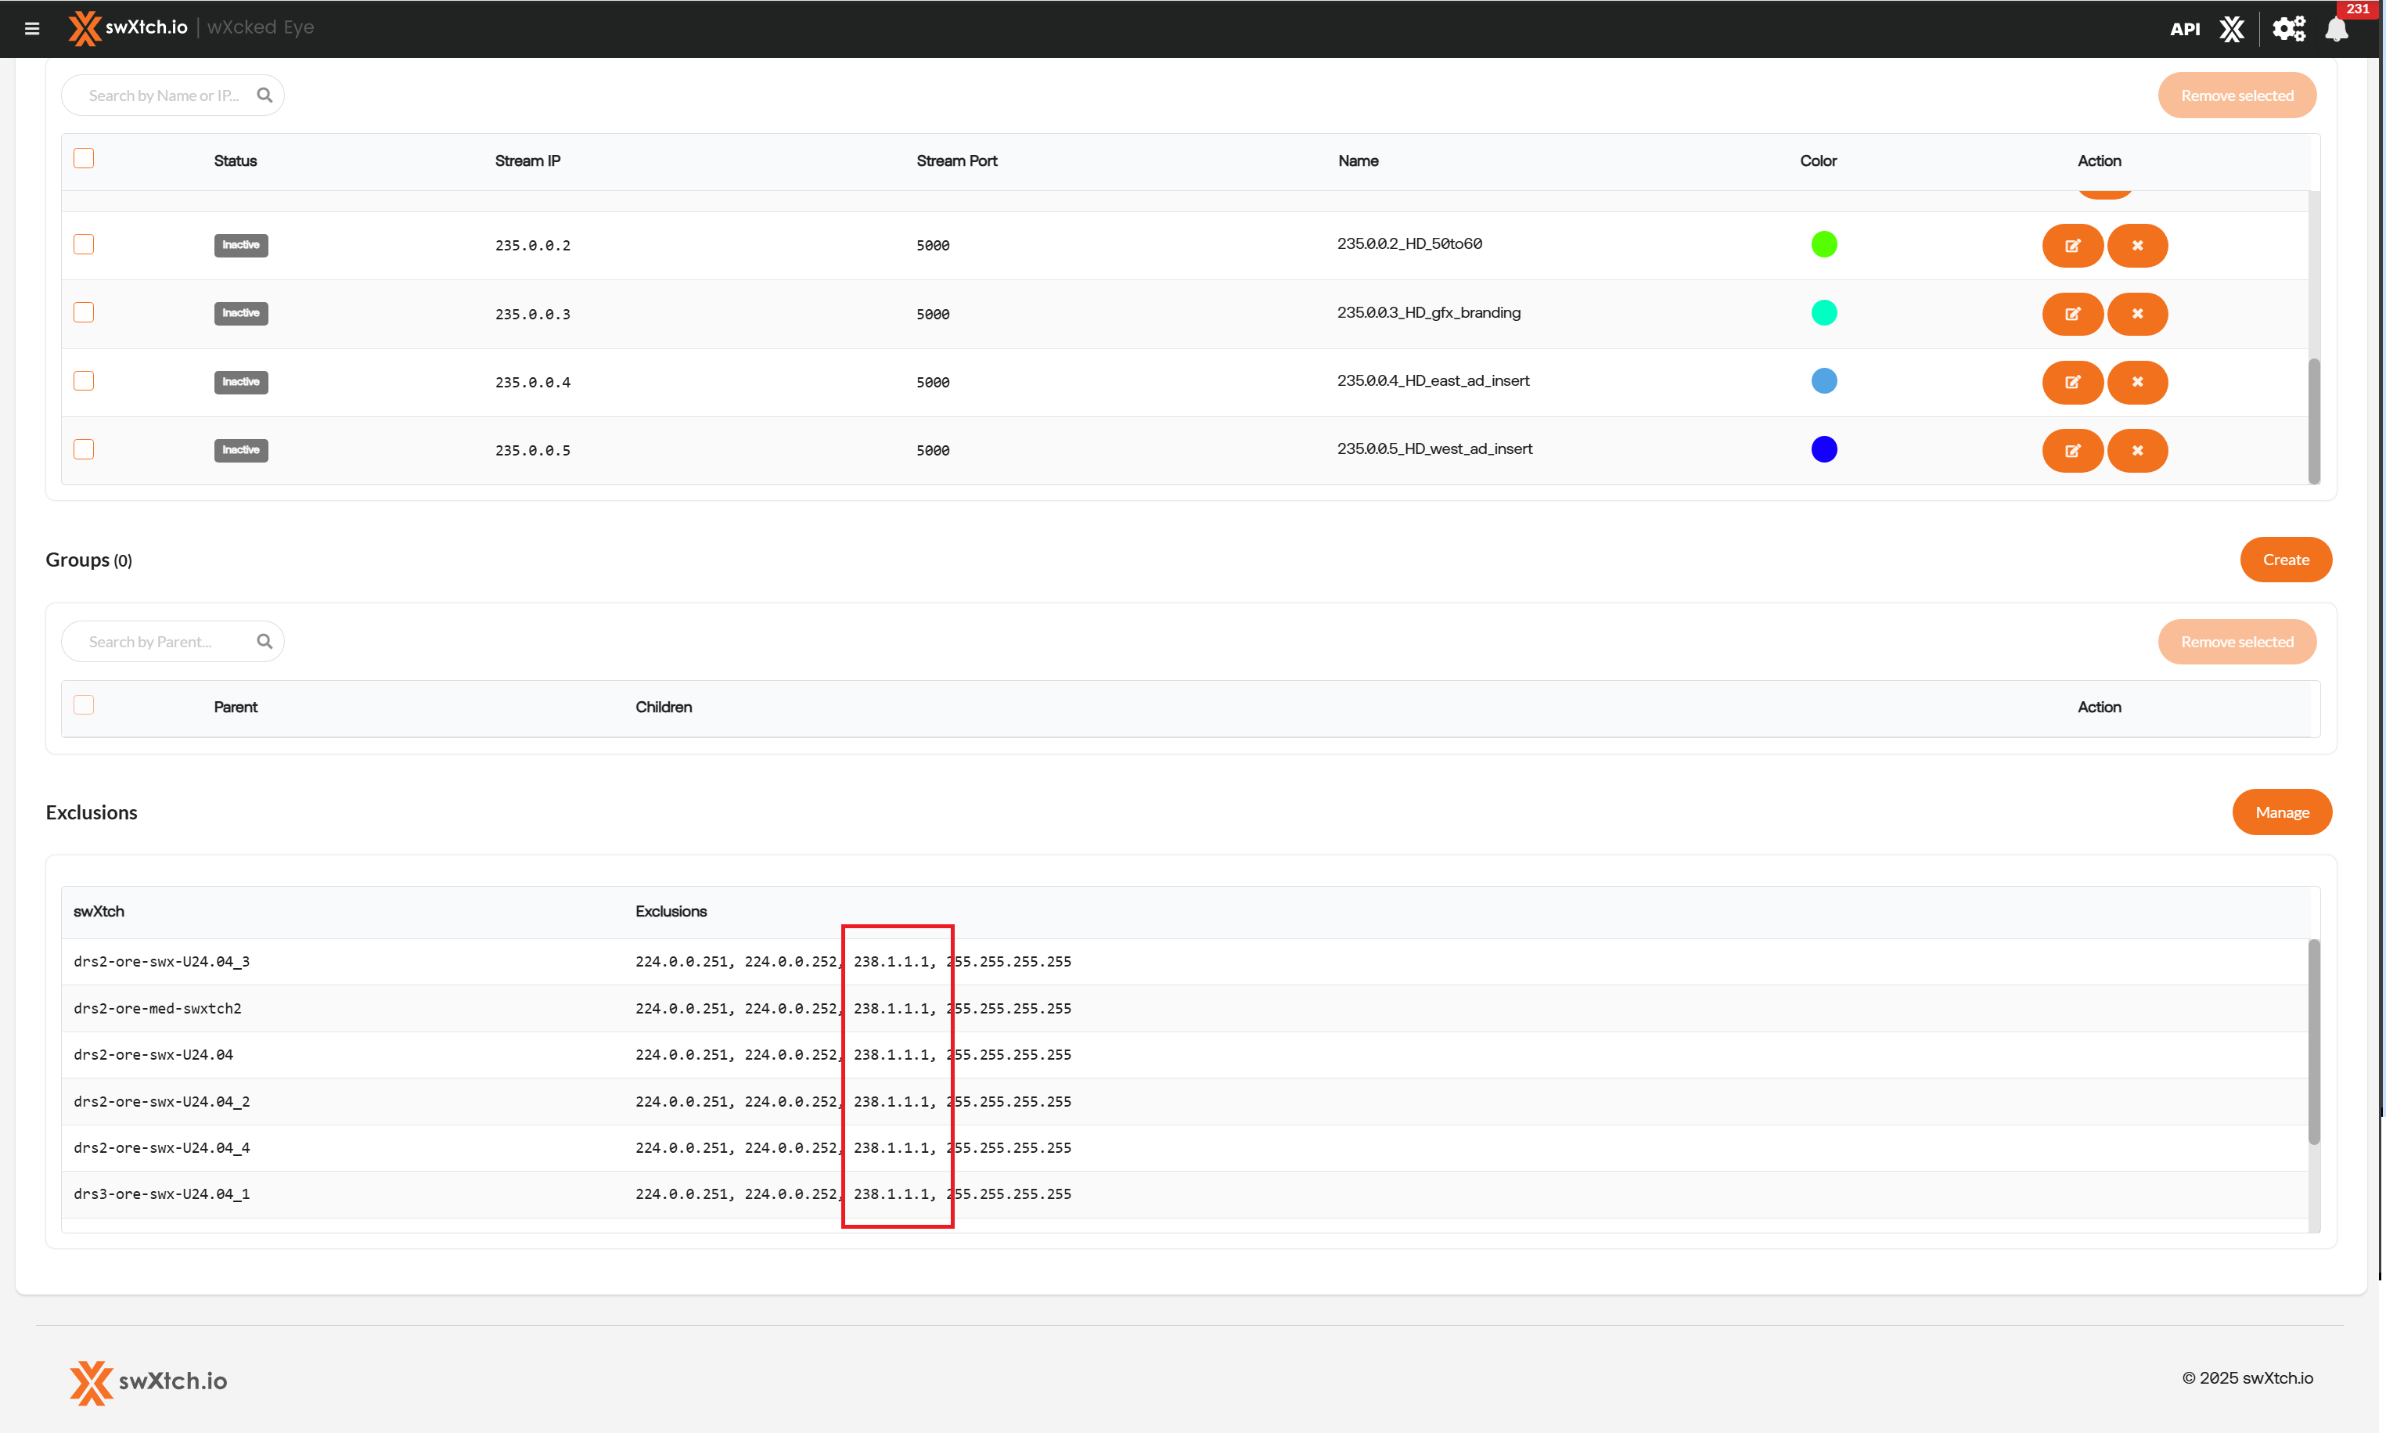2386x1433 pixels.
Task: Edit the 235.0.0.4_HD_east_ad_insert stream
Action: pyautogui.click(x=2071, y=383)
